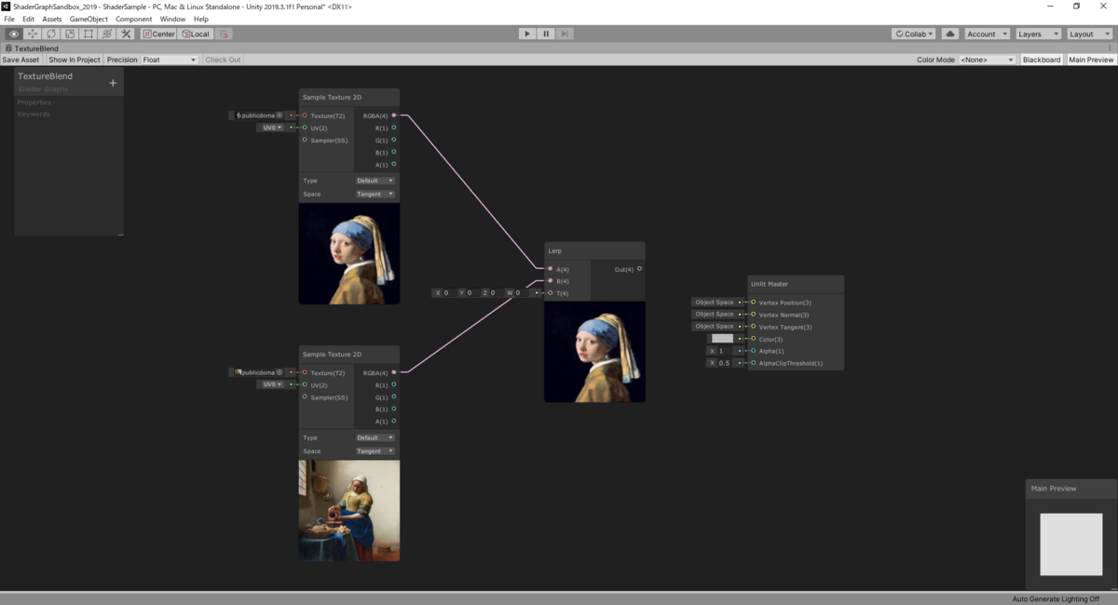The height and width of the screenshot is (605, 1118).
Task: Open Space dropdown on top Sample Texture 2D
Action: pos(375,194)
